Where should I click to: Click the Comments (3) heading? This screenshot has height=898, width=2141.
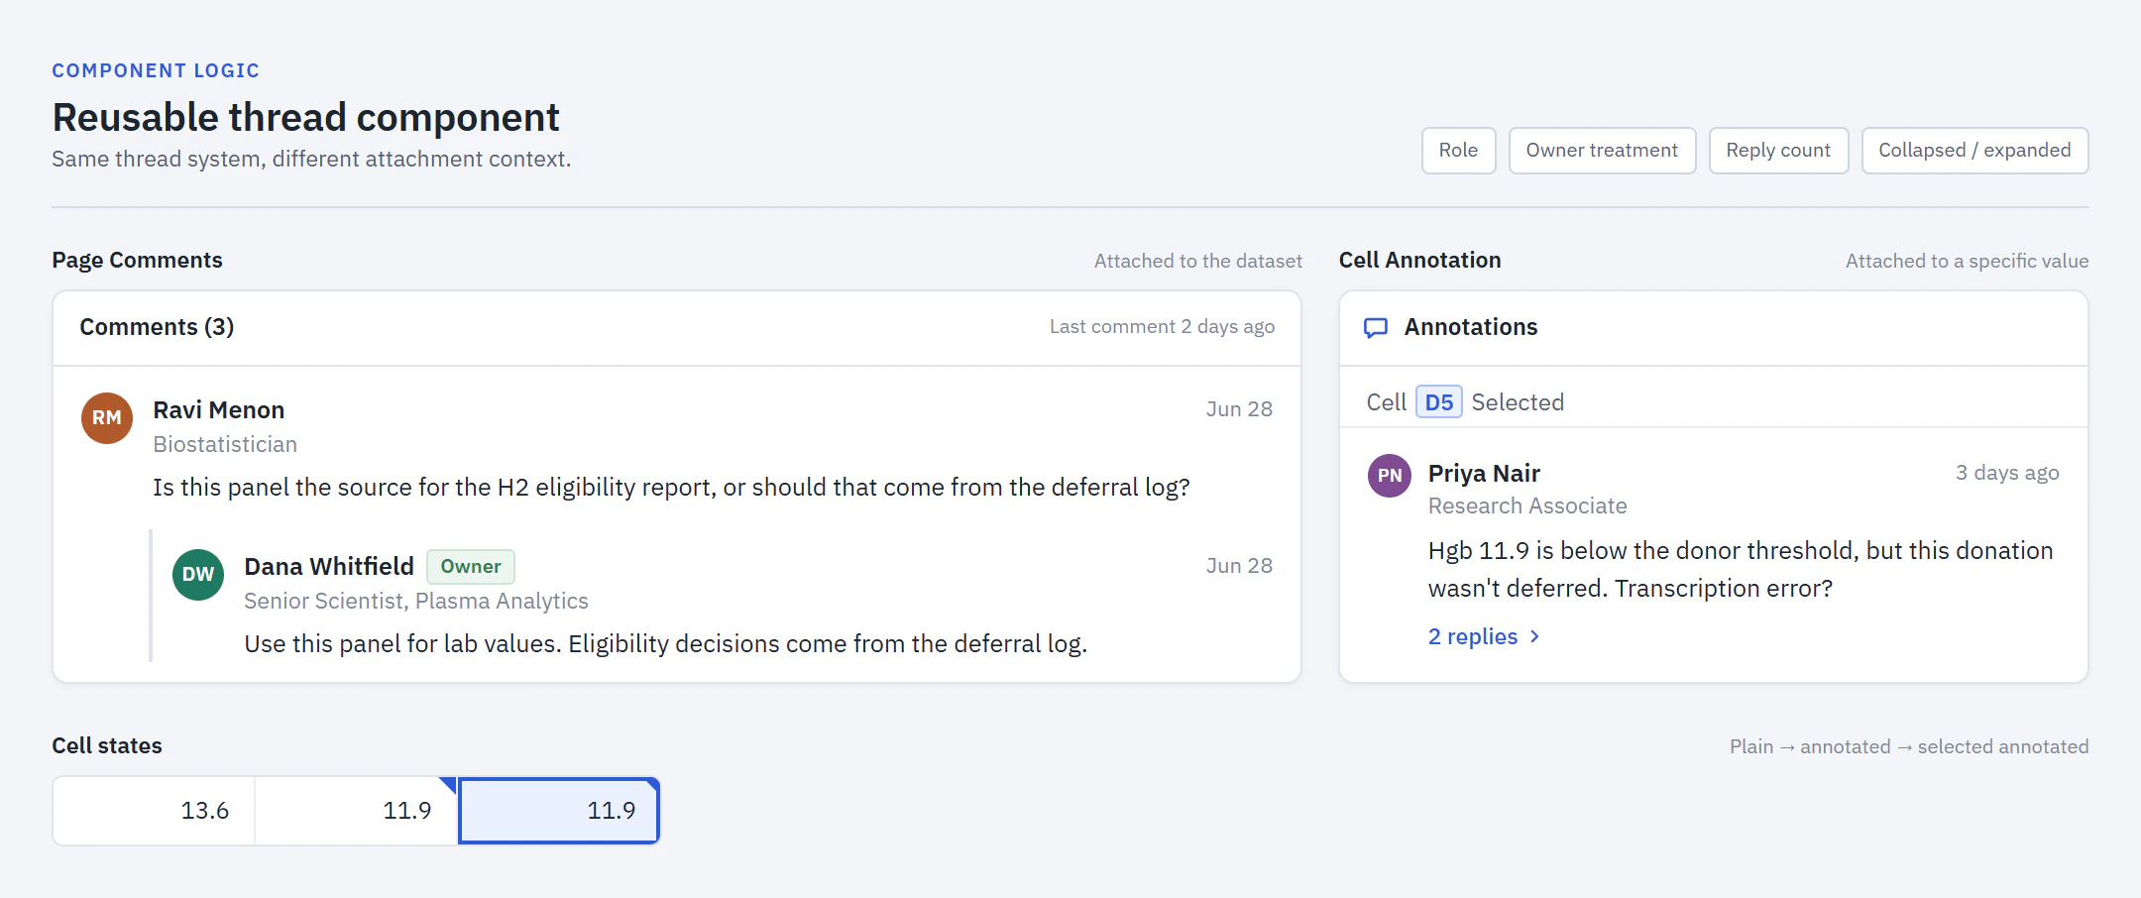[x=157, y=327]
